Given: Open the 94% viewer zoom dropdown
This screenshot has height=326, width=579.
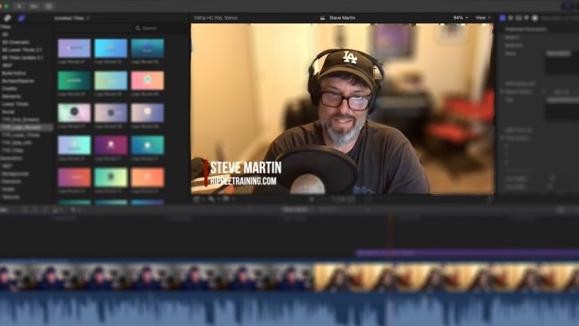Looking at the screenshot, I should pyautogui.click(x=461, y=18).
